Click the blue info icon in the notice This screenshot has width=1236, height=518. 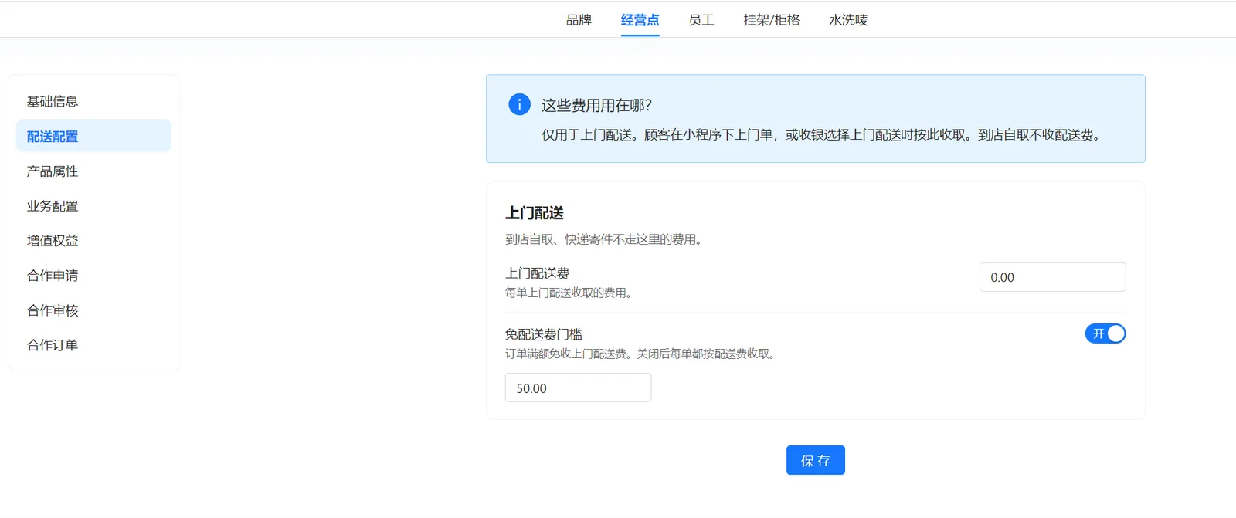pyautogui.click(x=519, y=104)
